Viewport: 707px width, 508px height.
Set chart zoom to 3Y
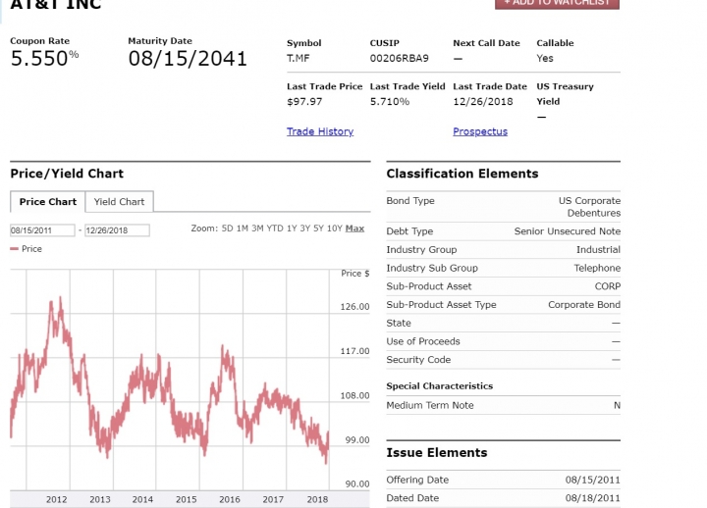tap(305, 229)
